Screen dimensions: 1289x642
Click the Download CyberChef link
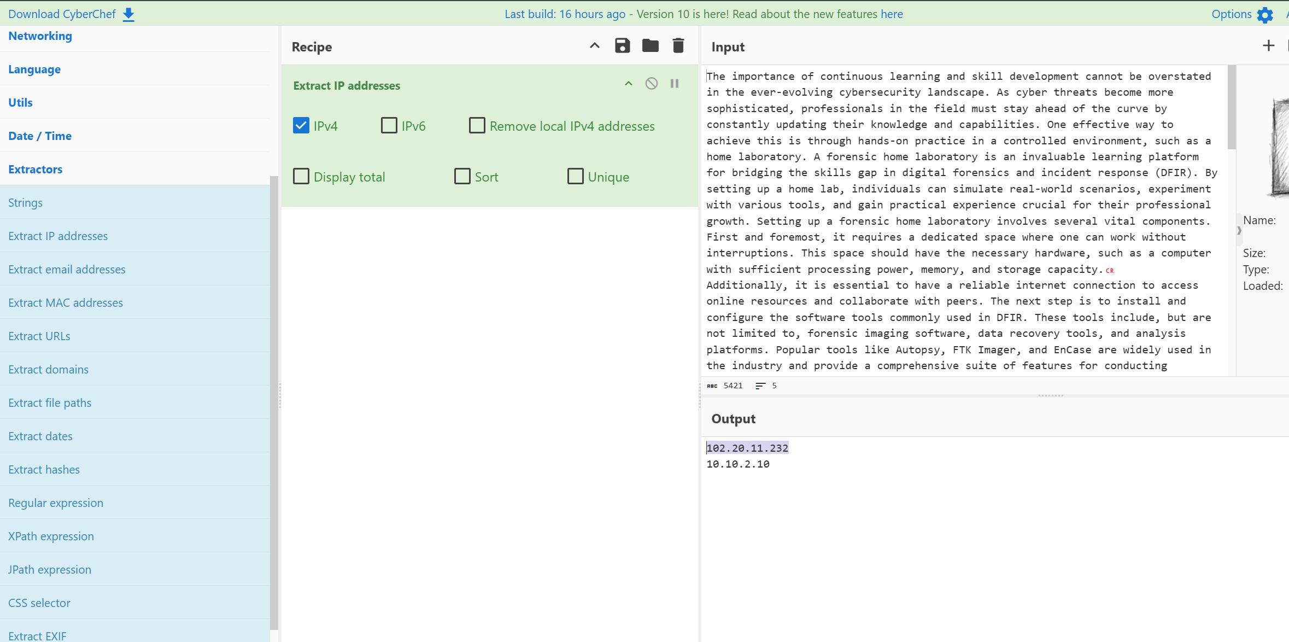point(62,14)
